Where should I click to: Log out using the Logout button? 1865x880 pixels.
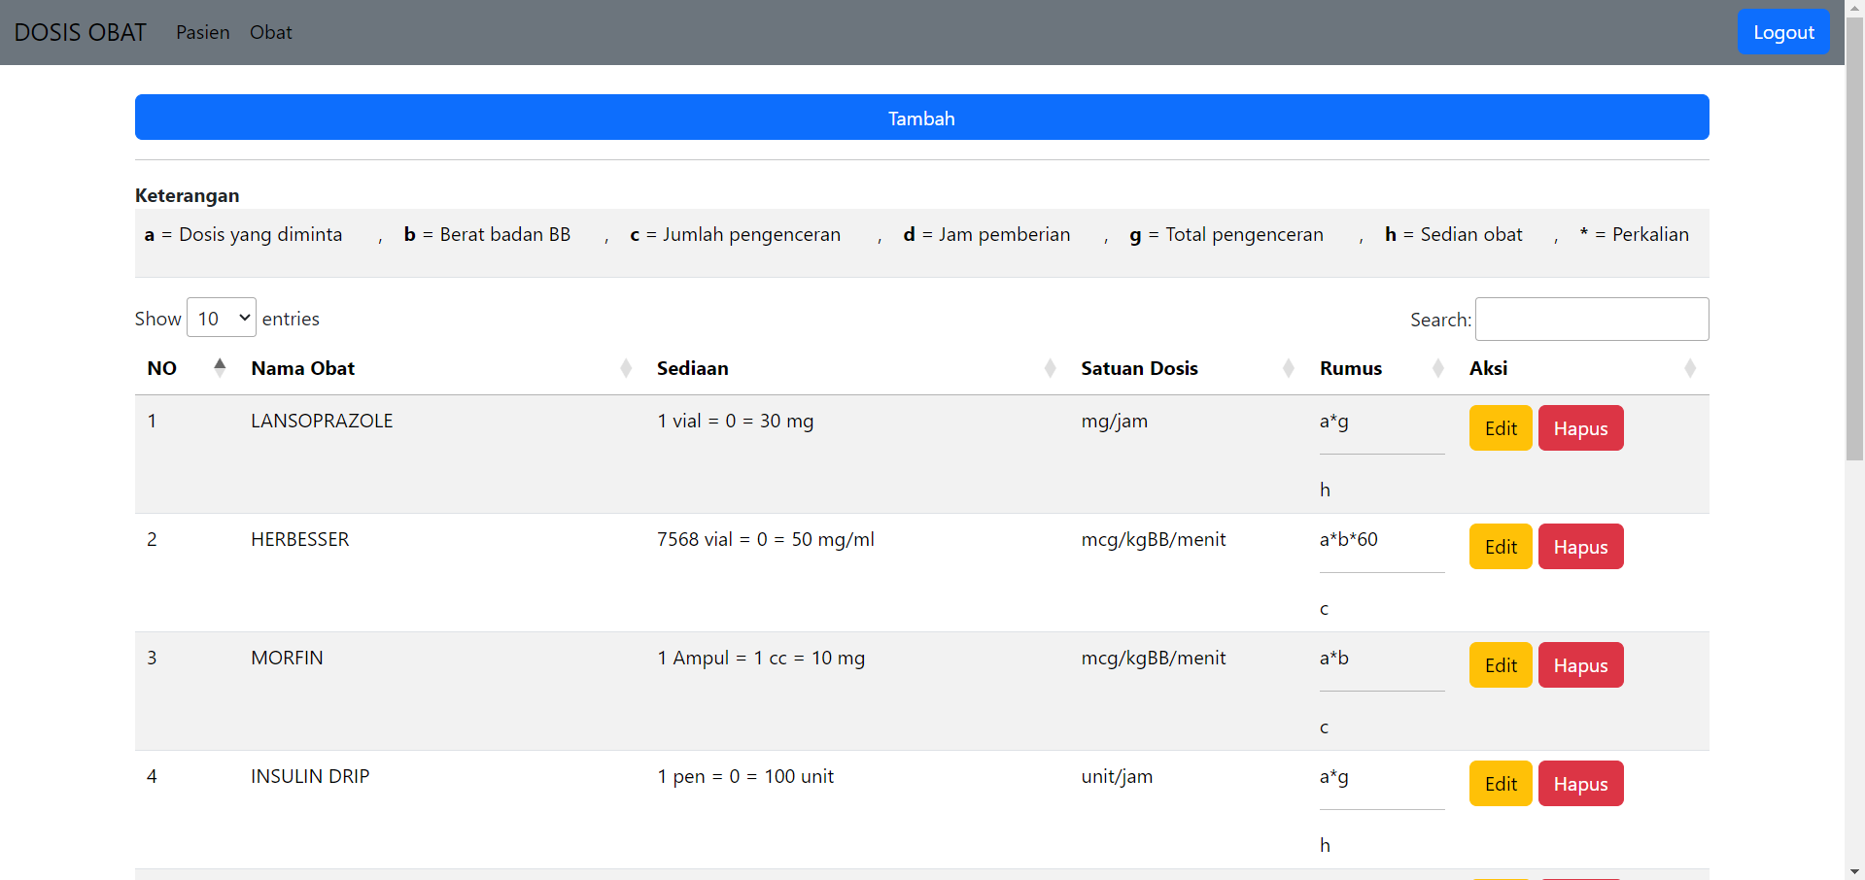pos(1782,32)
